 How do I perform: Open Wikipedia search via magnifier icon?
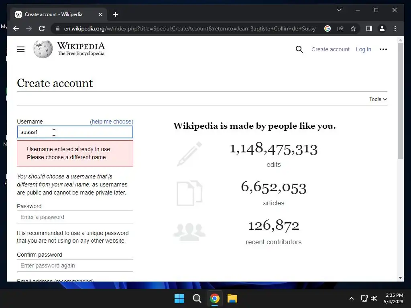[299, 49]
